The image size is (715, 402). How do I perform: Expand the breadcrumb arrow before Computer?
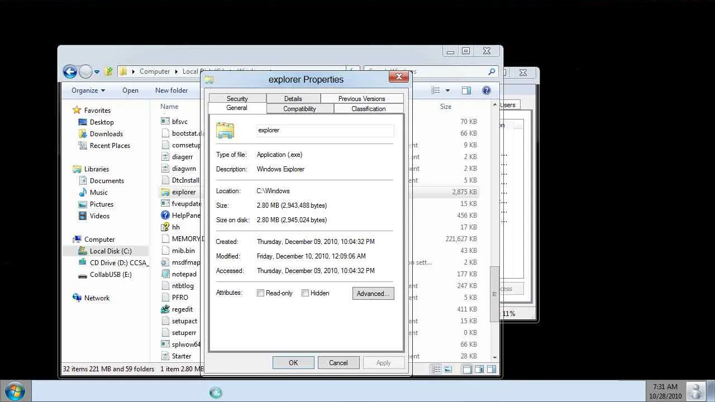[133, 71]
